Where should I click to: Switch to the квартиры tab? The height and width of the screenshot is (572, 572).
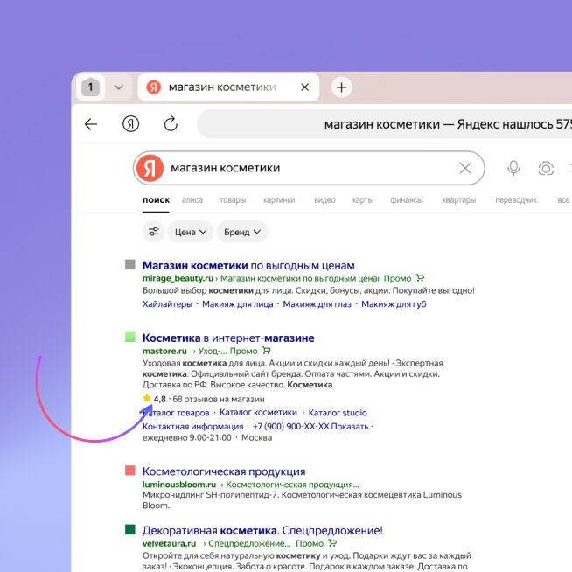click(459, 200)
